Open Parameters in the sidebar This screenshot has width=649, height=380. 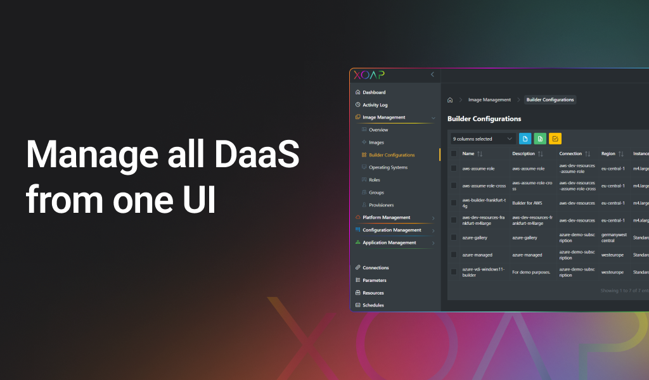coord(374,280)
